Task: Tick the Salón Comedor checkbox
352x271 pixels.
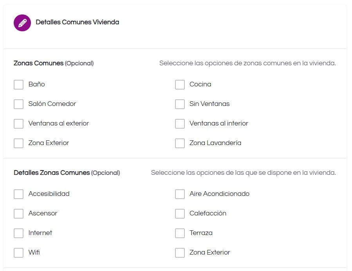Action: [x=19, y=104]
